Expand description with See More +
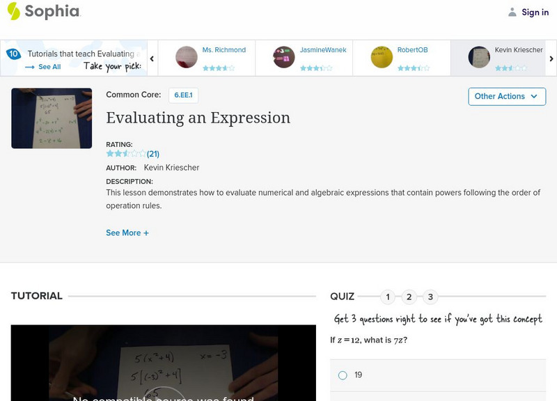Screen dimensions: 557x401 [x=127, y=233]
